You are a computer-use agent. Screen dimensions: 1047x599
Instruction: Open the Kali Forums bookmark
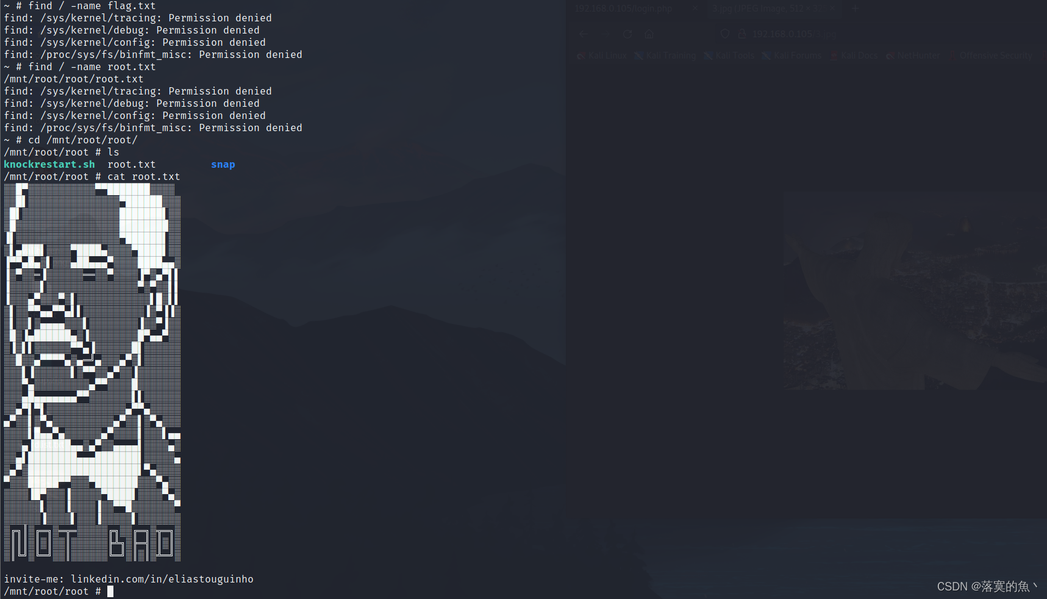792,56
